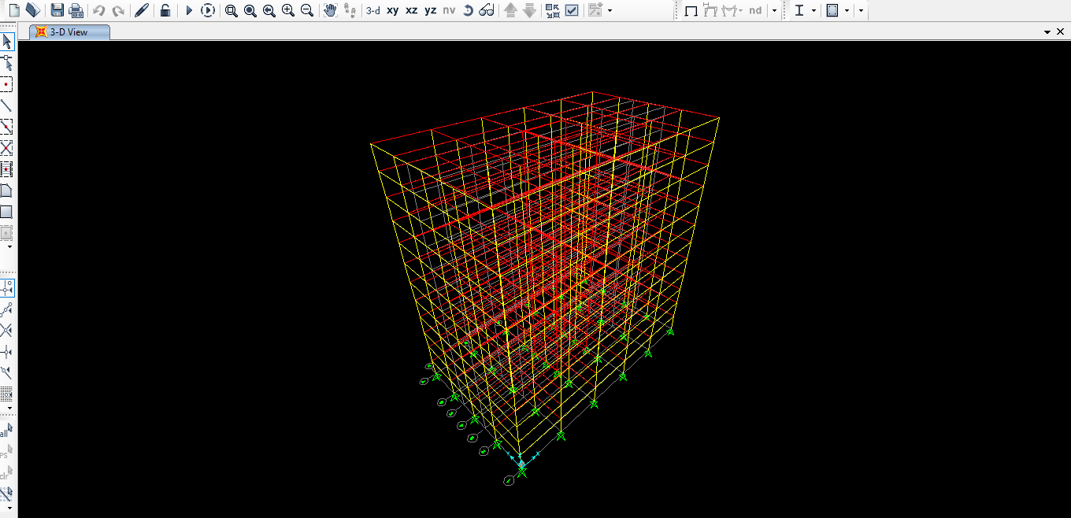The height and width of the screenshot is (518, 1071).
Task: Set the default 3-d view
Action: click(x=372, y=10)
